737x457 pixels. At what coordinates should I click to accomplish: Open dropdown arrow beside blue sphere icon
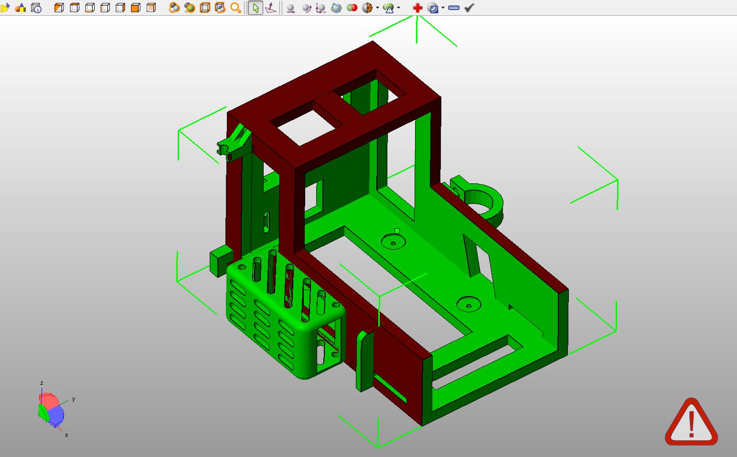[443, 8]
